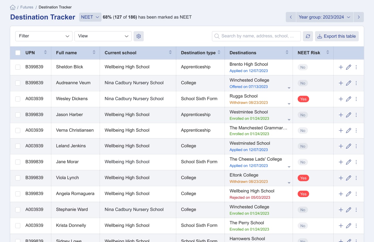Screen dimensions: 374x242
Task: Edit Angela Romaguera's row
Action: [348, 194]
